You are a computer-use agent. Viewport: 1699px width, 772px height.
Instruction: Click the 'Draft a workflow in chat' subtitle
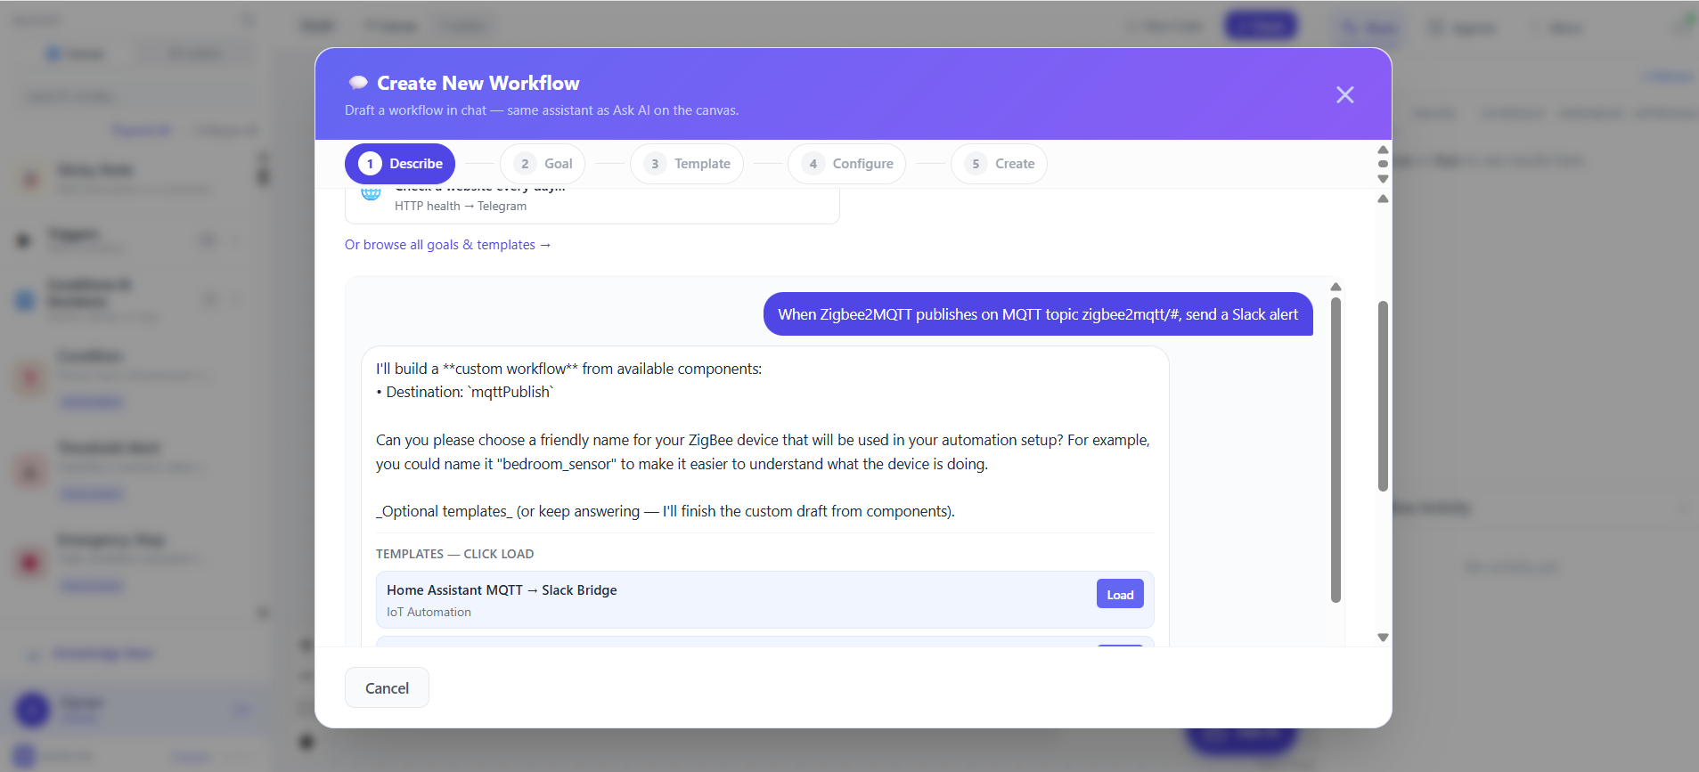[542, 110]
